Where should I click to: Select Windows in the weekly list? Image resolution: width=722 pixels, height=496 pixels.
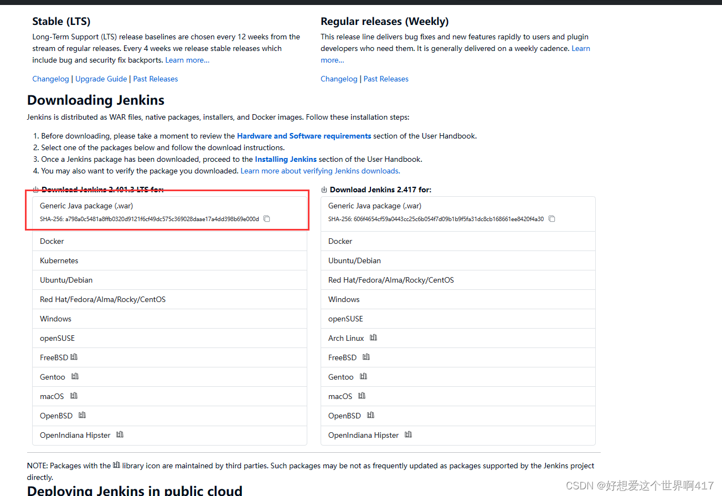point(458,299)
